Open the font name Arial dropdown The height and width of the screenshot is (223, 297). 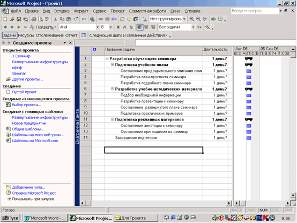98,27
